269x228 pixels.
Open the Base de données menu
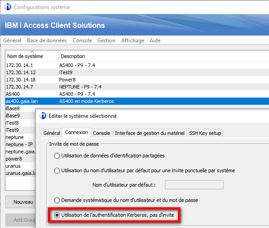[47, 40]
